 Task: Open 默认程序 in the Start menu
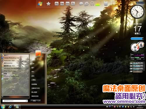[x=34, y=92]
